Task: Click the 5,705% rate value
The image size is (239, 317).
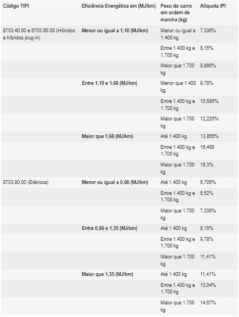Action: click(x=208, y=182)
